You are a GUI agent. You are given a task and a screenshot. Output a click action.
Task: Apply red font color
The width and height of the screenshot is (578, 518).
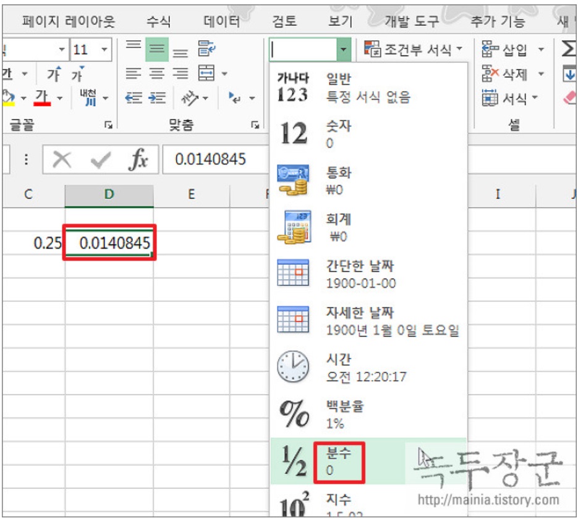(42, 98)
